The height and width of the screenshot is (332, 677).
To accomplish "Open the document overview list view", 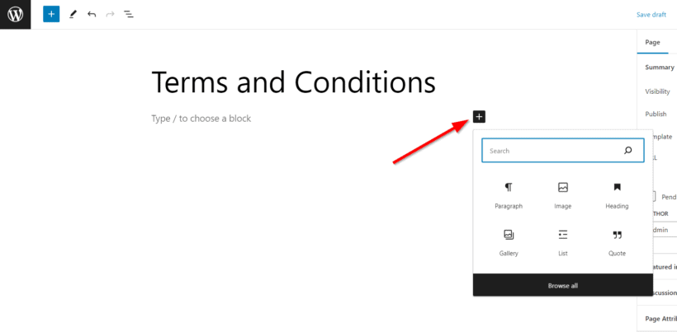I will click(129, 14).
